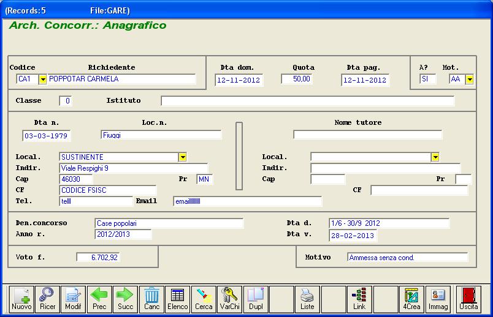Open VarChi keys tool
Image resolution: width=493 pixels, height=317 pixels.
(230, 299)
